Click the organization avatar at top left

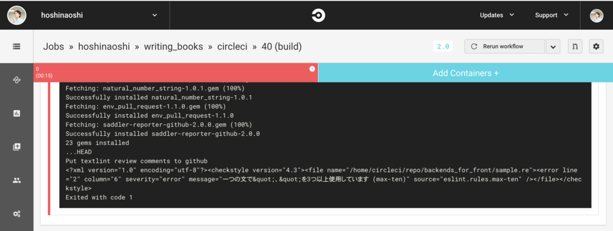(x=17, y=15)
